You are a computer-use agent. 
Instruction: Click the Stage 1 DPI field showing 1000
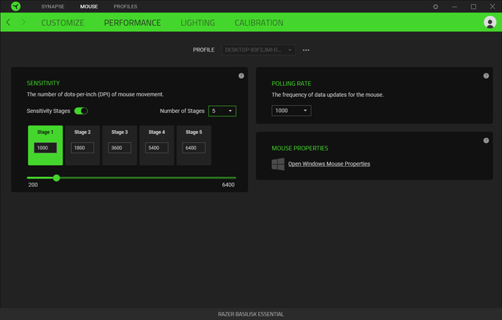(x=45, y=148)
